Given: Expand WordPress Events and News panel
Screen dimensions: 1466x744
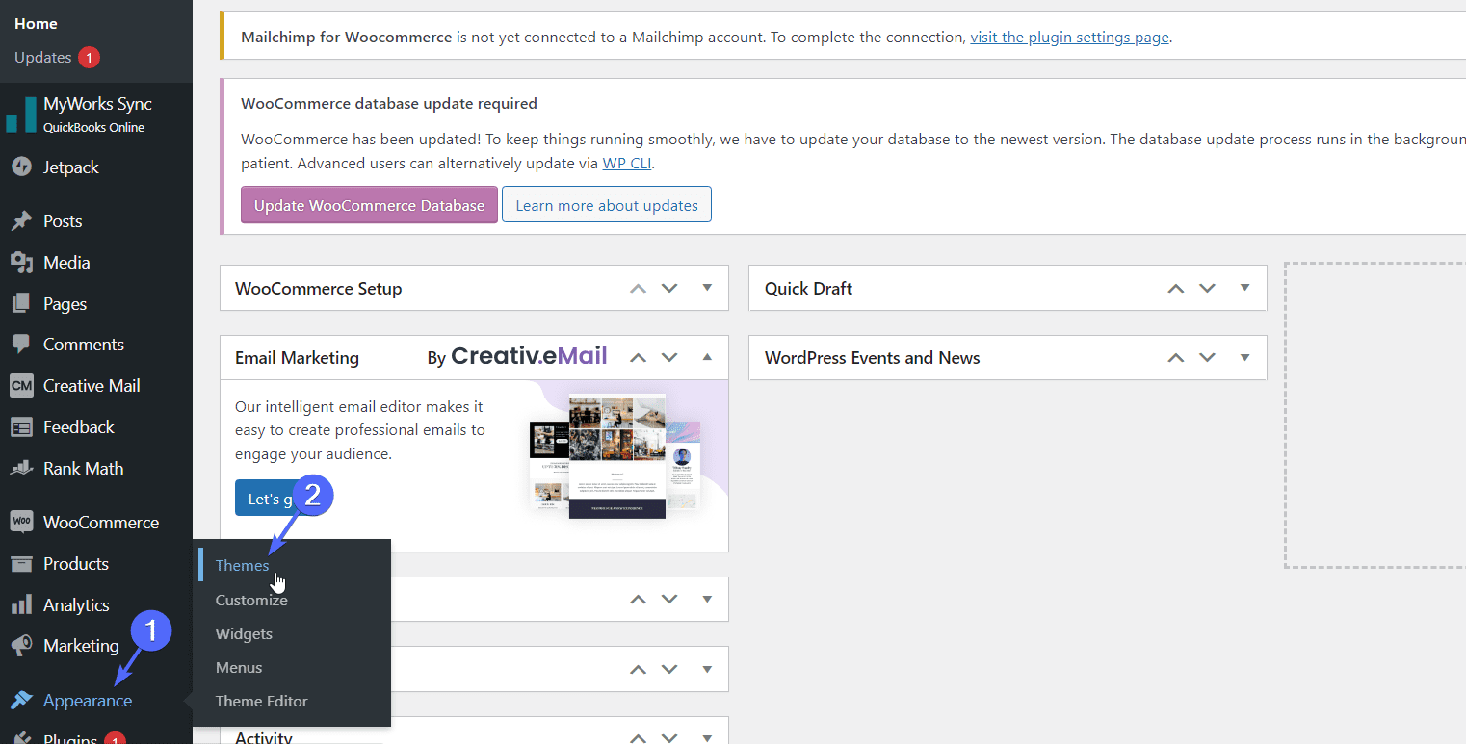Looking at the screenshot, I should point(1245,357).
